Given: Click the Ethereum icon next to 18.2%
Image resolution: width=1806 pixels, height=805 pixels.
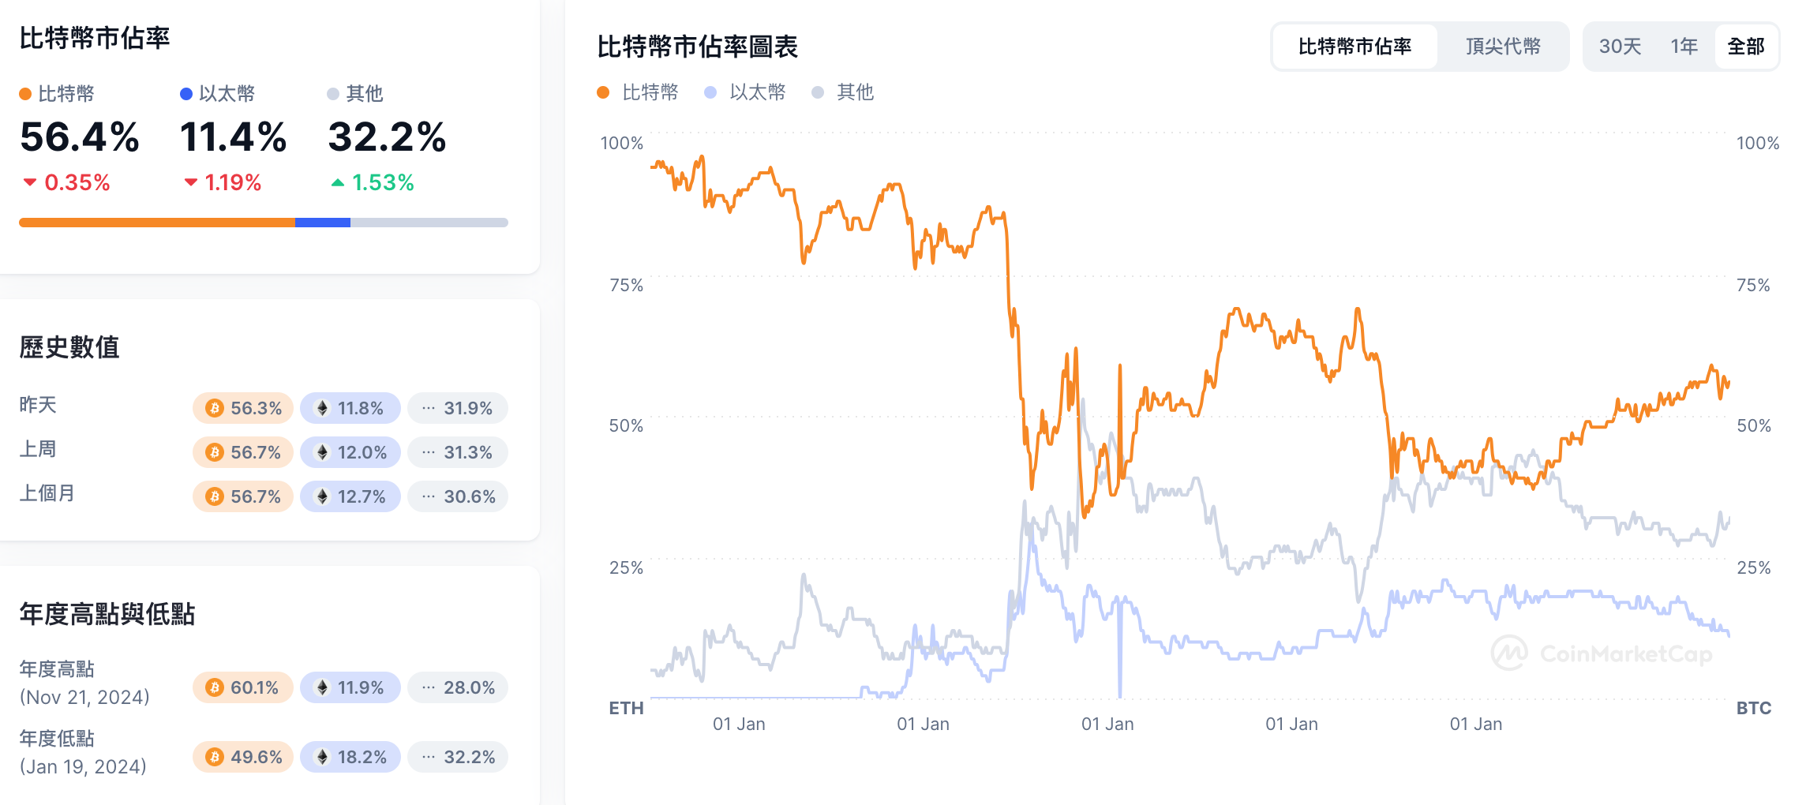Looking at the screenshot, I should point(324,757).
